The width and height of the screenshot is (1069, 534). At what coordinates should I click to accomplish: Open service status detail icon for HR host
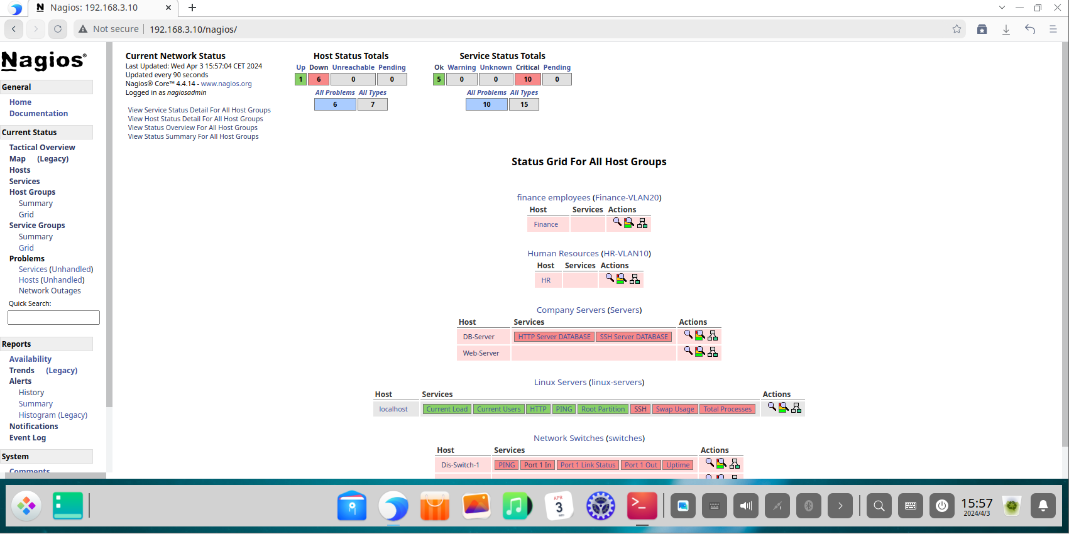(x=622, y=279)
